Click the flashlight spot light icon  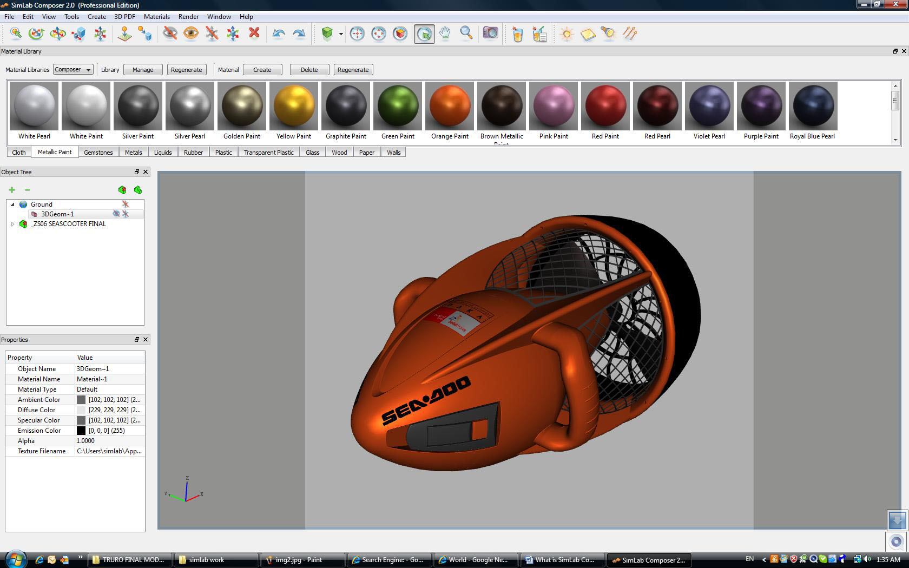pos(608,34)
